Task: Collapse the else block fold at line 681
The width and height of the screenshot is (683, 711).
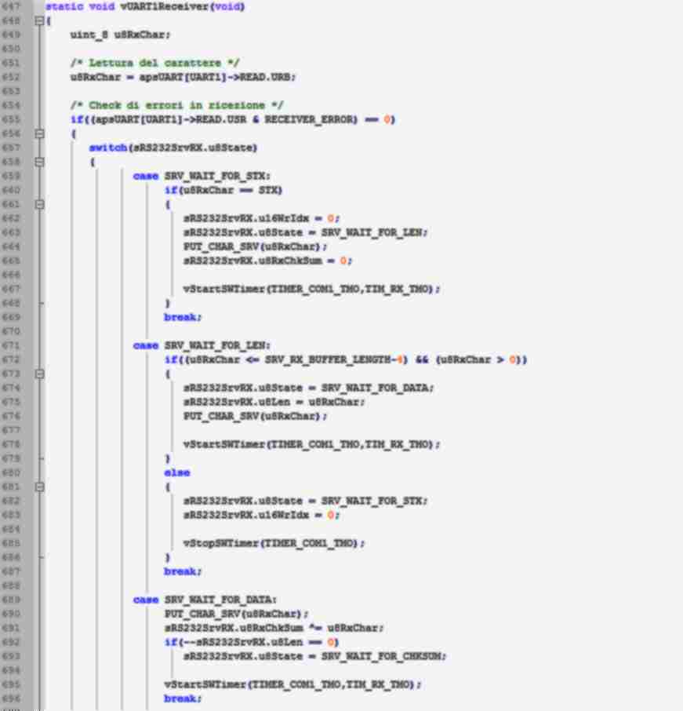Action: click(39, 487)
